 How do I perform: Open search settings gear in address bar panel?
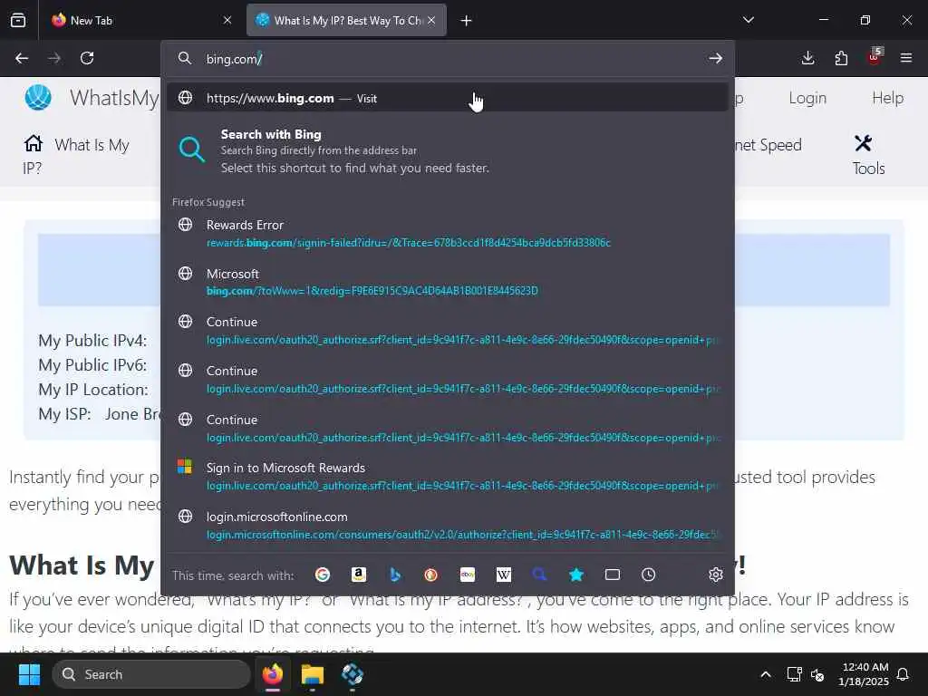716,575
